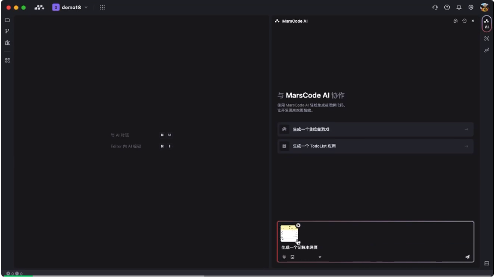The height and width of the screenshot is (279, 495).
Task: Open the demo18 project dropdown
Action: click(70, 7)
